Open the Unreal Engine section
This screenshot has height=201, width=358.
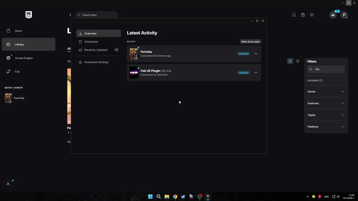click(x=29, y=58)
